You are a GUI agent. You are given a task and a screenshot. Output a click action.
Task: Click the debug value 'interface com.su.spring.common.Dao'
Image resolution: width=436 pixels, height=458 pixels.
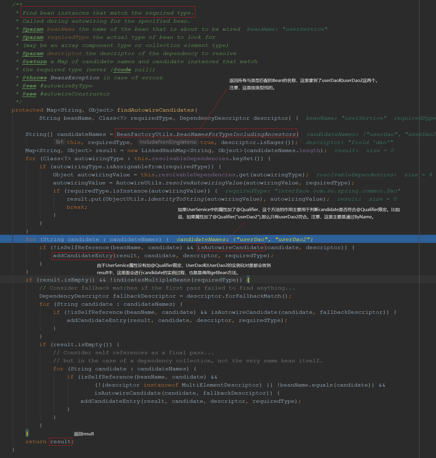(x=337, y=191)
